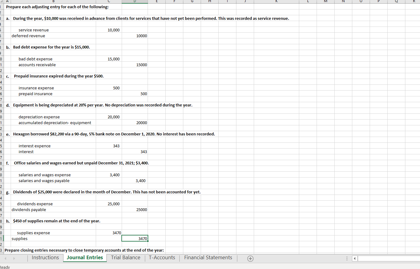Click the horizontal scrollbar left arrow
Viewport: 420px width, 269px height.
pyautogui.click(x=354, y=258)
